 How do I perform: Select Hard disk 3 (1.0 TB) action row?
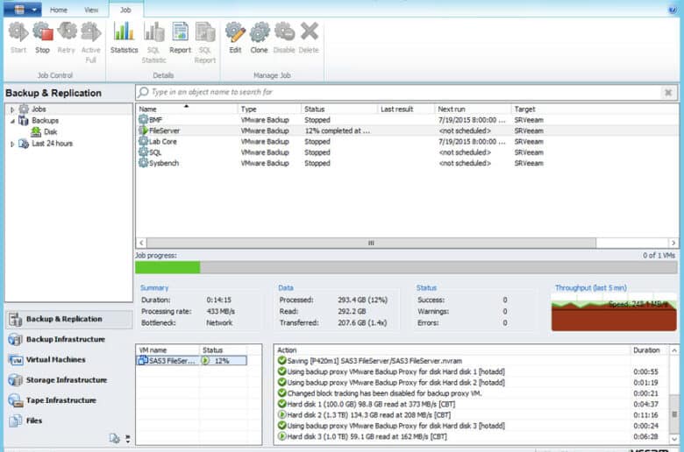point(471,436)
